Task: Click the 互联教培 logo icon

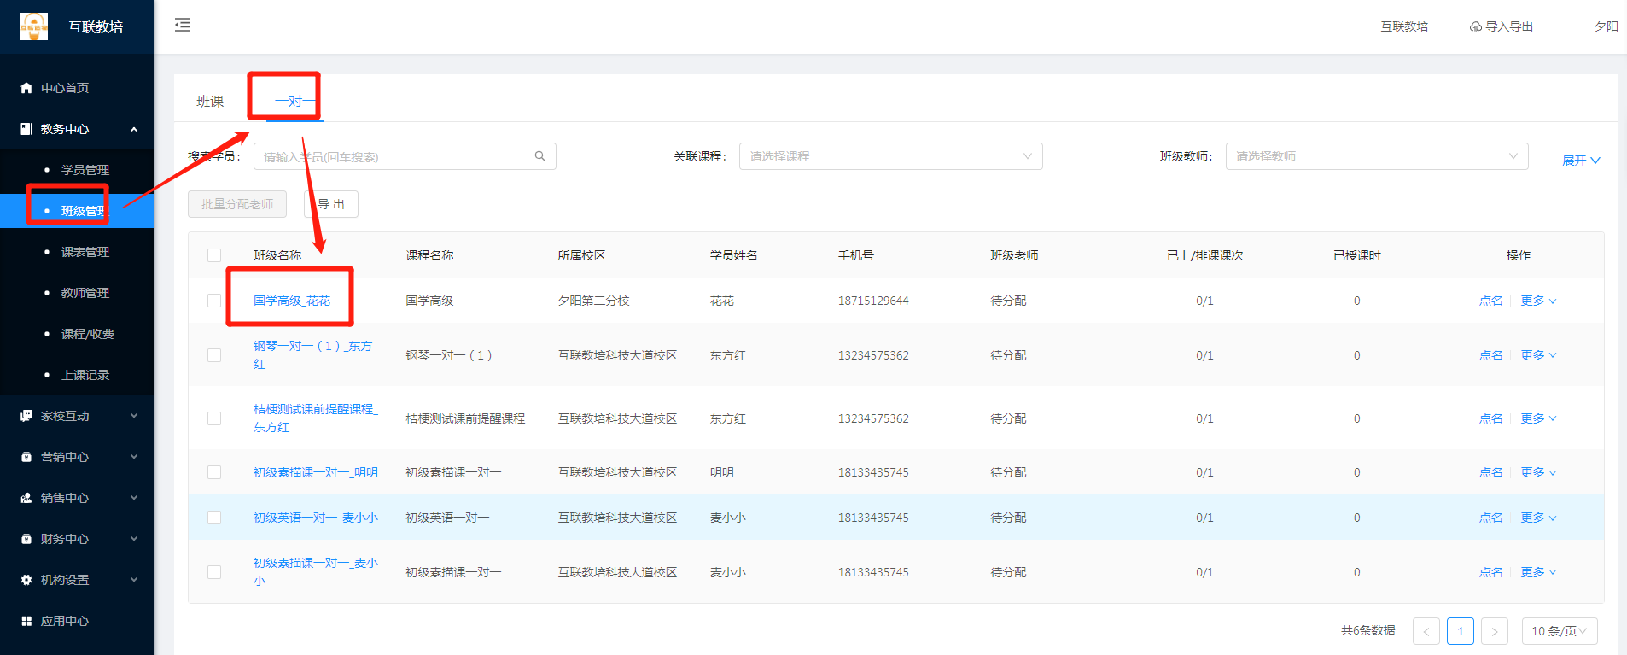Action: click(34, 26)
